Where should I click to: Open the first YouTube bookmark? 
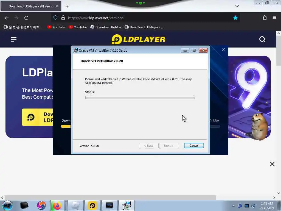click(x=56, y=27)
